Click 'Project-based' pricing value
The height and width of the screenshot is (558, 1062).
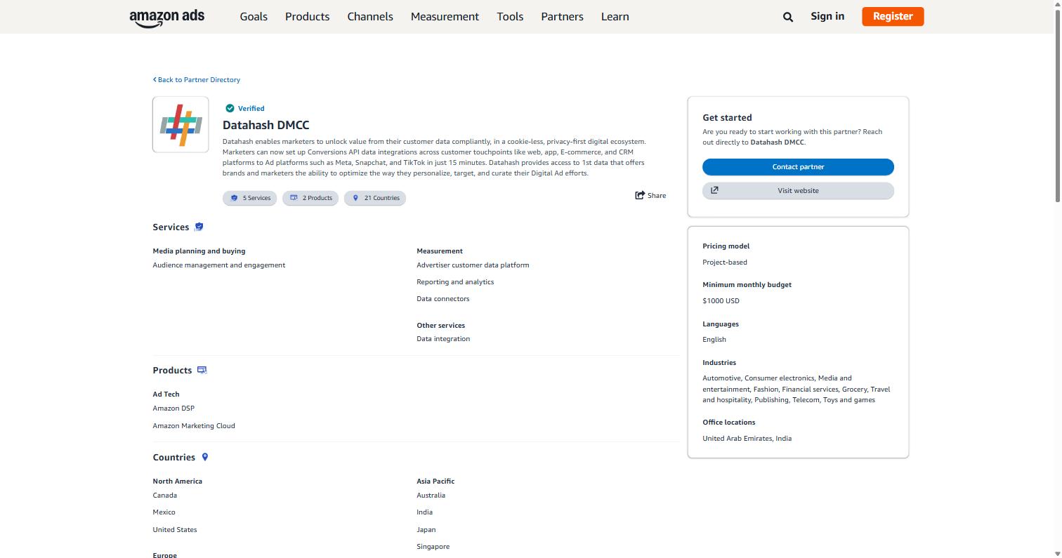click(725, 262)
